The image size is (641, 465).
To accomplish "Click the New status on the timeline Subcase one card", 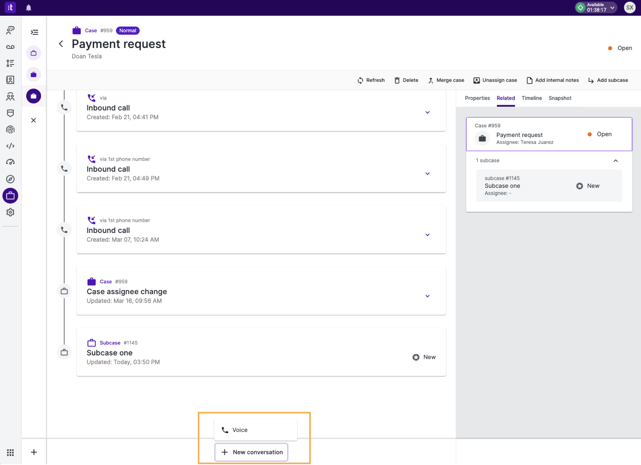I will pos(424,357).
